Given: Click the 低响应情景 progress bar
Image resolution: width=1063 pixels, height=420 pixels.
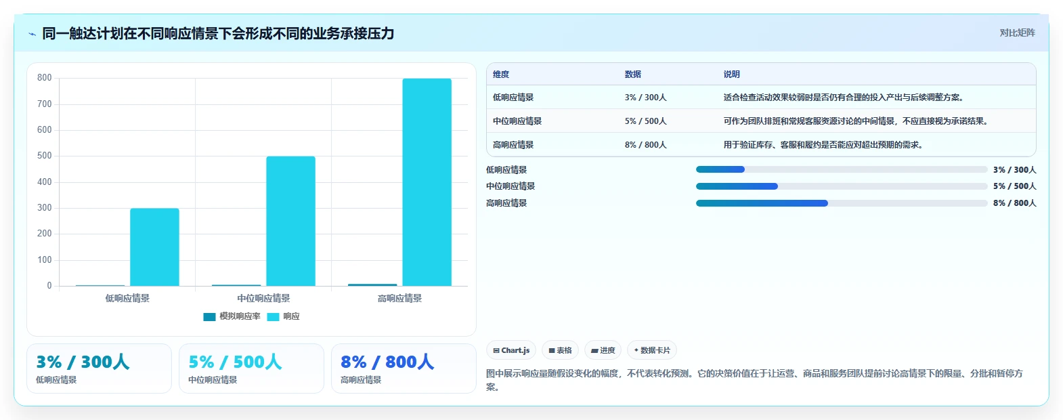Looking at the screenshot, I should pos(842,169).
